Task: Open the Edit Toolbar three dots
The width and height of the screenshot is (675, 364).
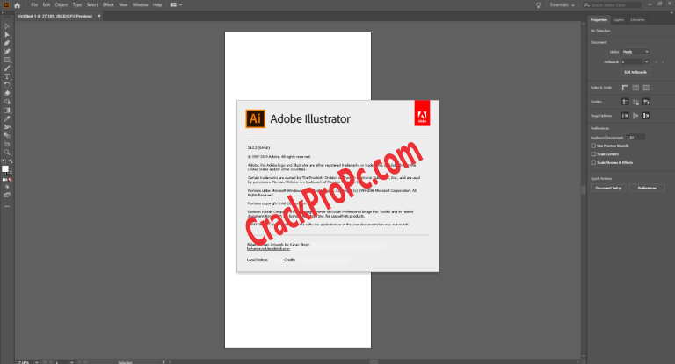Action: pos(7,206)
